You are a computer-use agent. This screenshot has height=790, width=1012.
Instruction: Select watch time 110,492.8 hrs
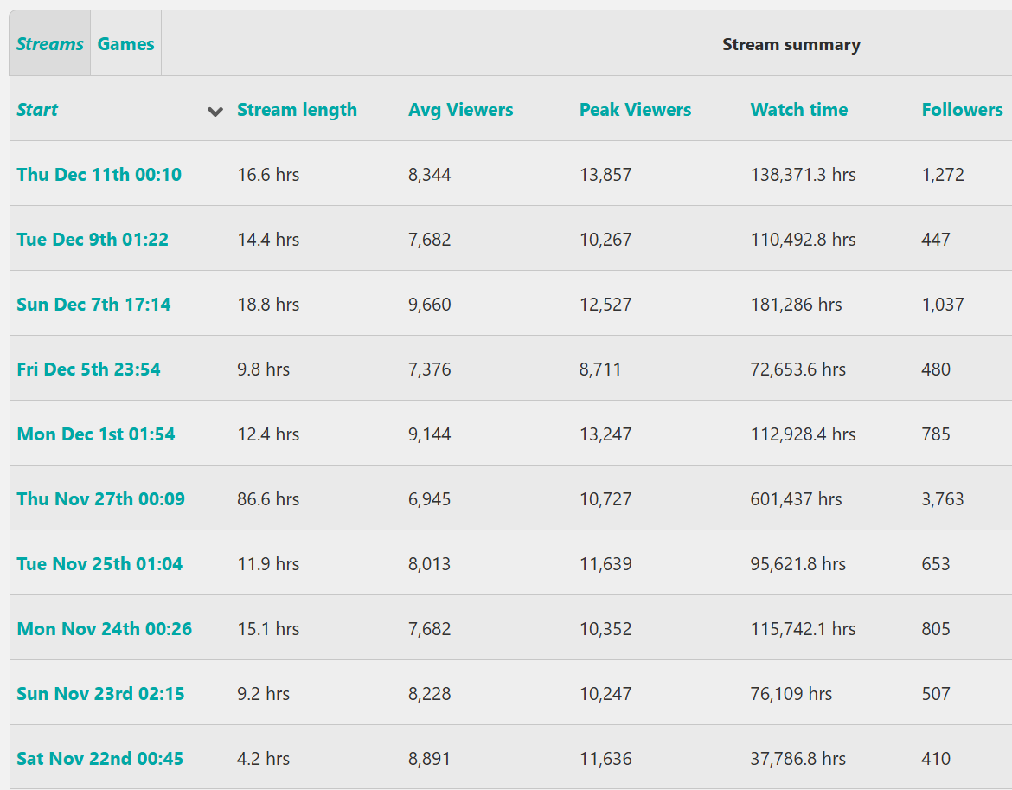click(x=803, y=240)
